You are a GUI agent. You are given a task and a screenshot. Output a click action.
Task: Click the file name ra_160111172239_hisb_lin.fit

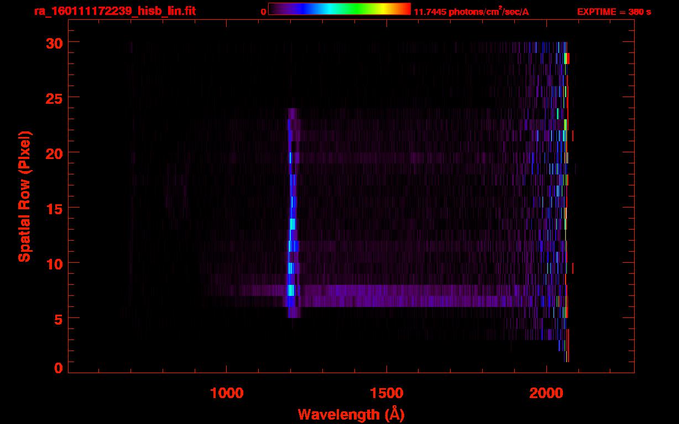(114, 11)
